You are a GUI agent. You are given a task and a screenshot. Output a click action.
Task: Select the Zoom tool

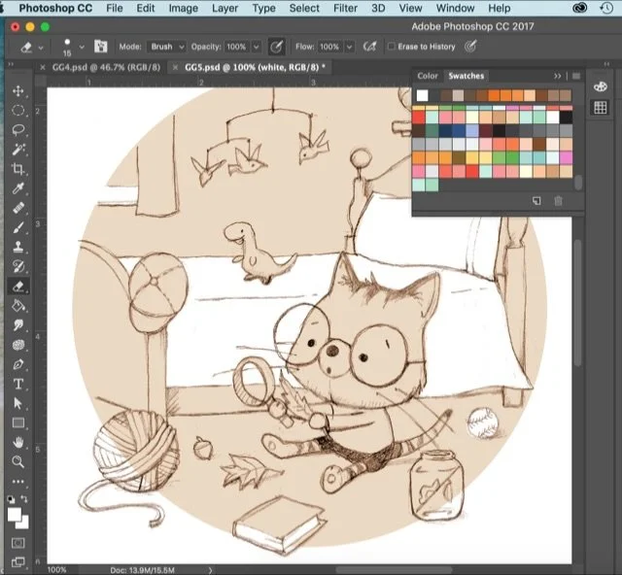18,461
